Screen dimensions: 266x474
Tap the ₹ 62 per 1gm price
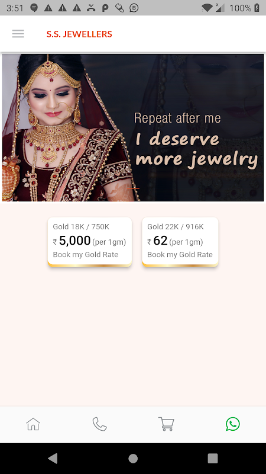(175, 241)
